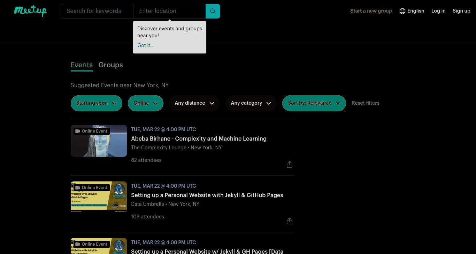This screenshot has height=254, width=476.
Task: Open the Jekyll & GH Pages [Data event title
Action: click(x=207, y=251)
